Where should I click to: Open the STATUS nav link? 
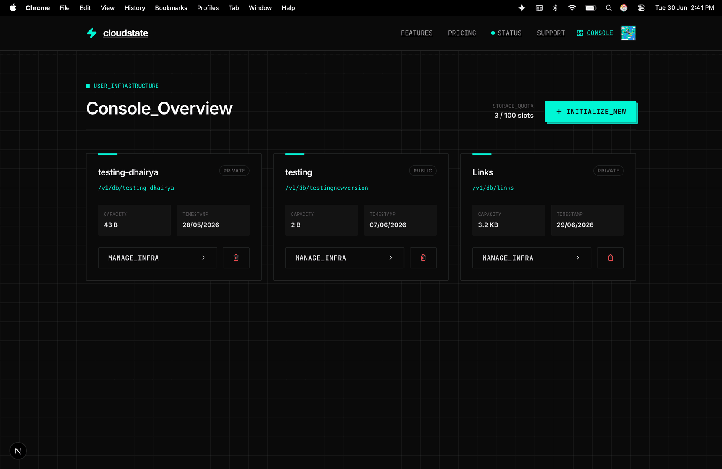click(510, 33)
